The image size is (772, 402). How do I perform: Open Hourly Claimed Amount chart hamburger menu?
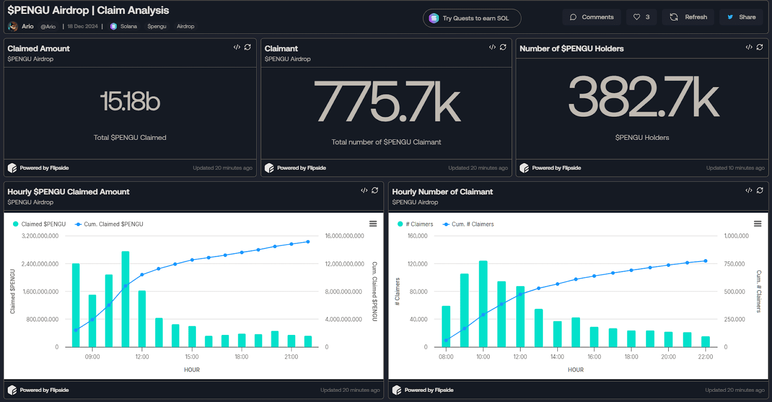coord(373,224)
